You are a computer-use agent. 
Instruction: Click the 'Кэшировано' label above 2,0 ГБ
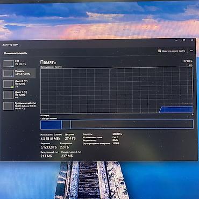pos(66,143)
